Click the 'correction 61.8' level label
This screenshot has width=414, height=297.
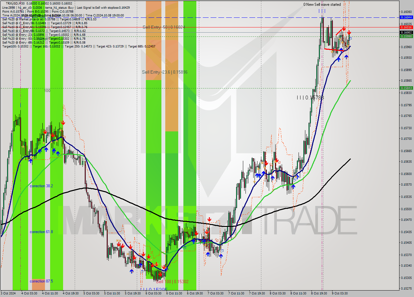pos(41,232)
